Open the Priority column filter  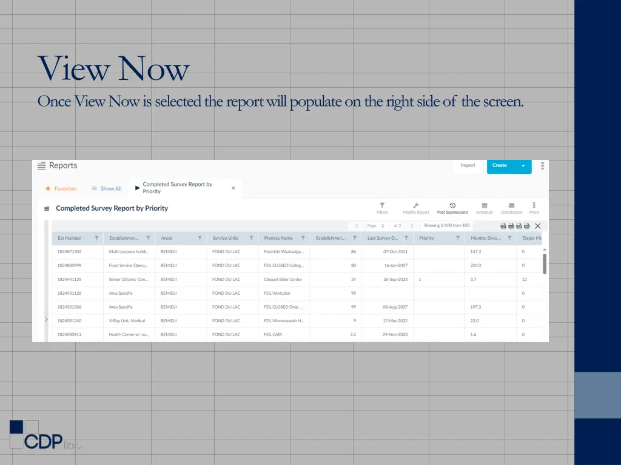click(457, 237)
